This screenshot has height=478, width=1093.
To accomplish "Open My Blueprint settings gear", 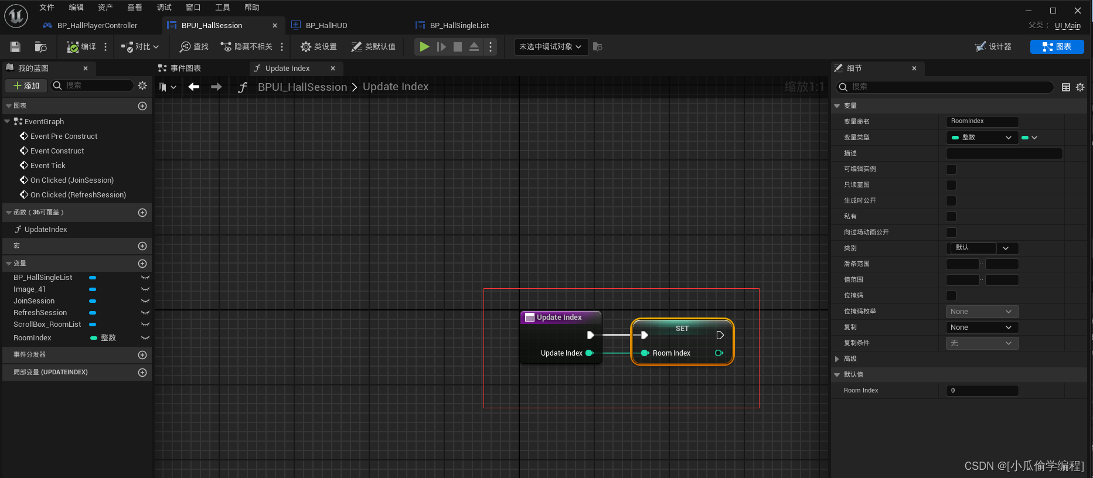I will pos(142,86).
